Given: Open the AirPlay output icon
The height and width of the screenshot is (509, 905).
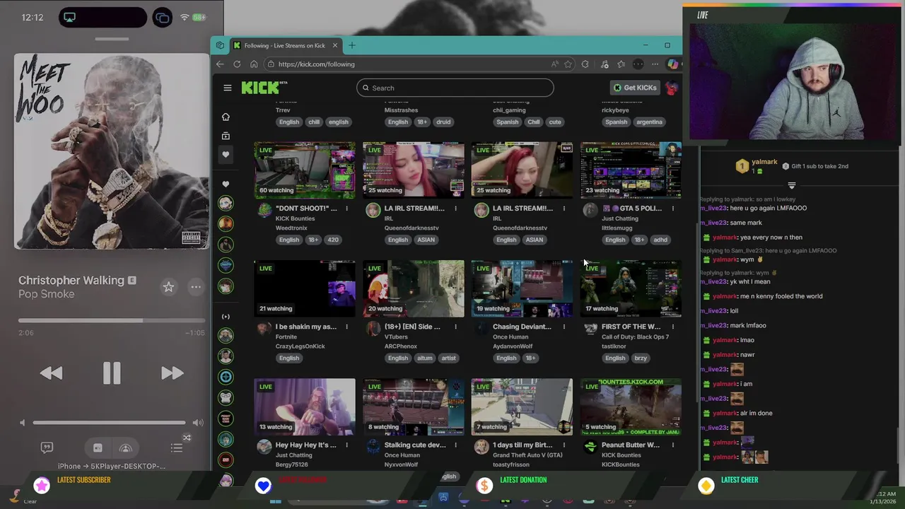Looking at the screenshot, I should 126,447.
